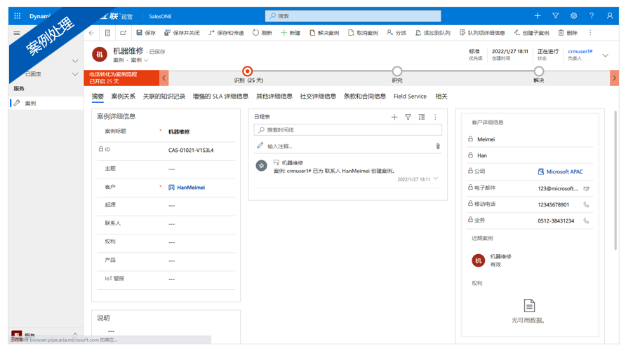The image size is (633, 350).
Task: Click the 搜索时间线 search field
Action: coord(347,129)
